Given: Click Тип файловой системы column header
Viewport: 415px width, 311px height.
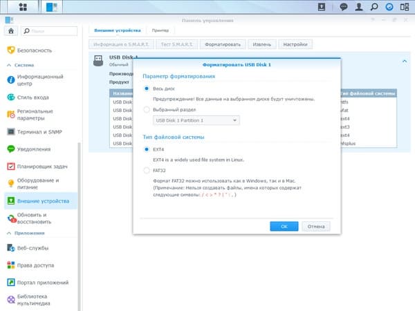Looking at the screenshot, I should coord(369,93).
